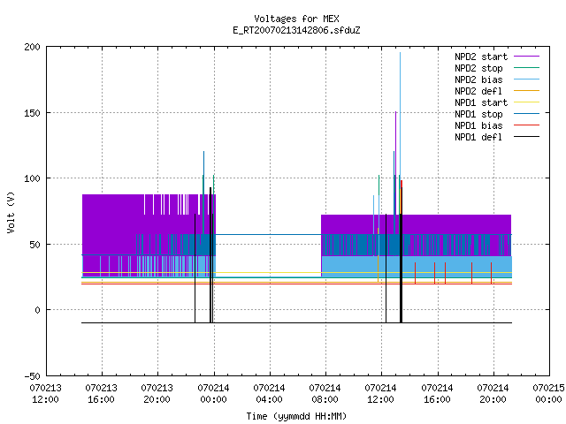The image size is (566, 424).
Task: Click legend entry 'NPD1 stop'
Action: (x=478, y=114)
